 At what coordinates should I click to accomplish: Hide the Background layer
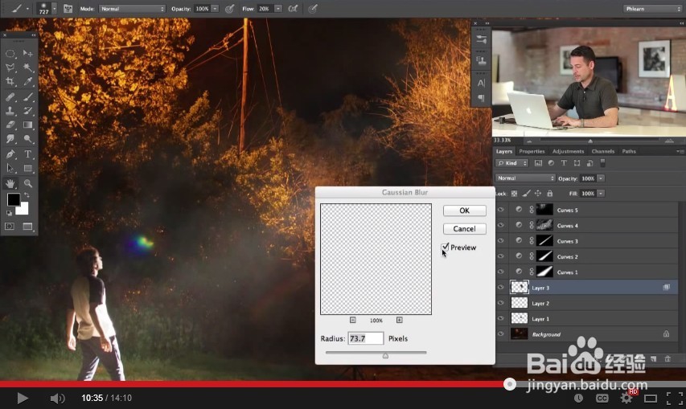[501, 334]
